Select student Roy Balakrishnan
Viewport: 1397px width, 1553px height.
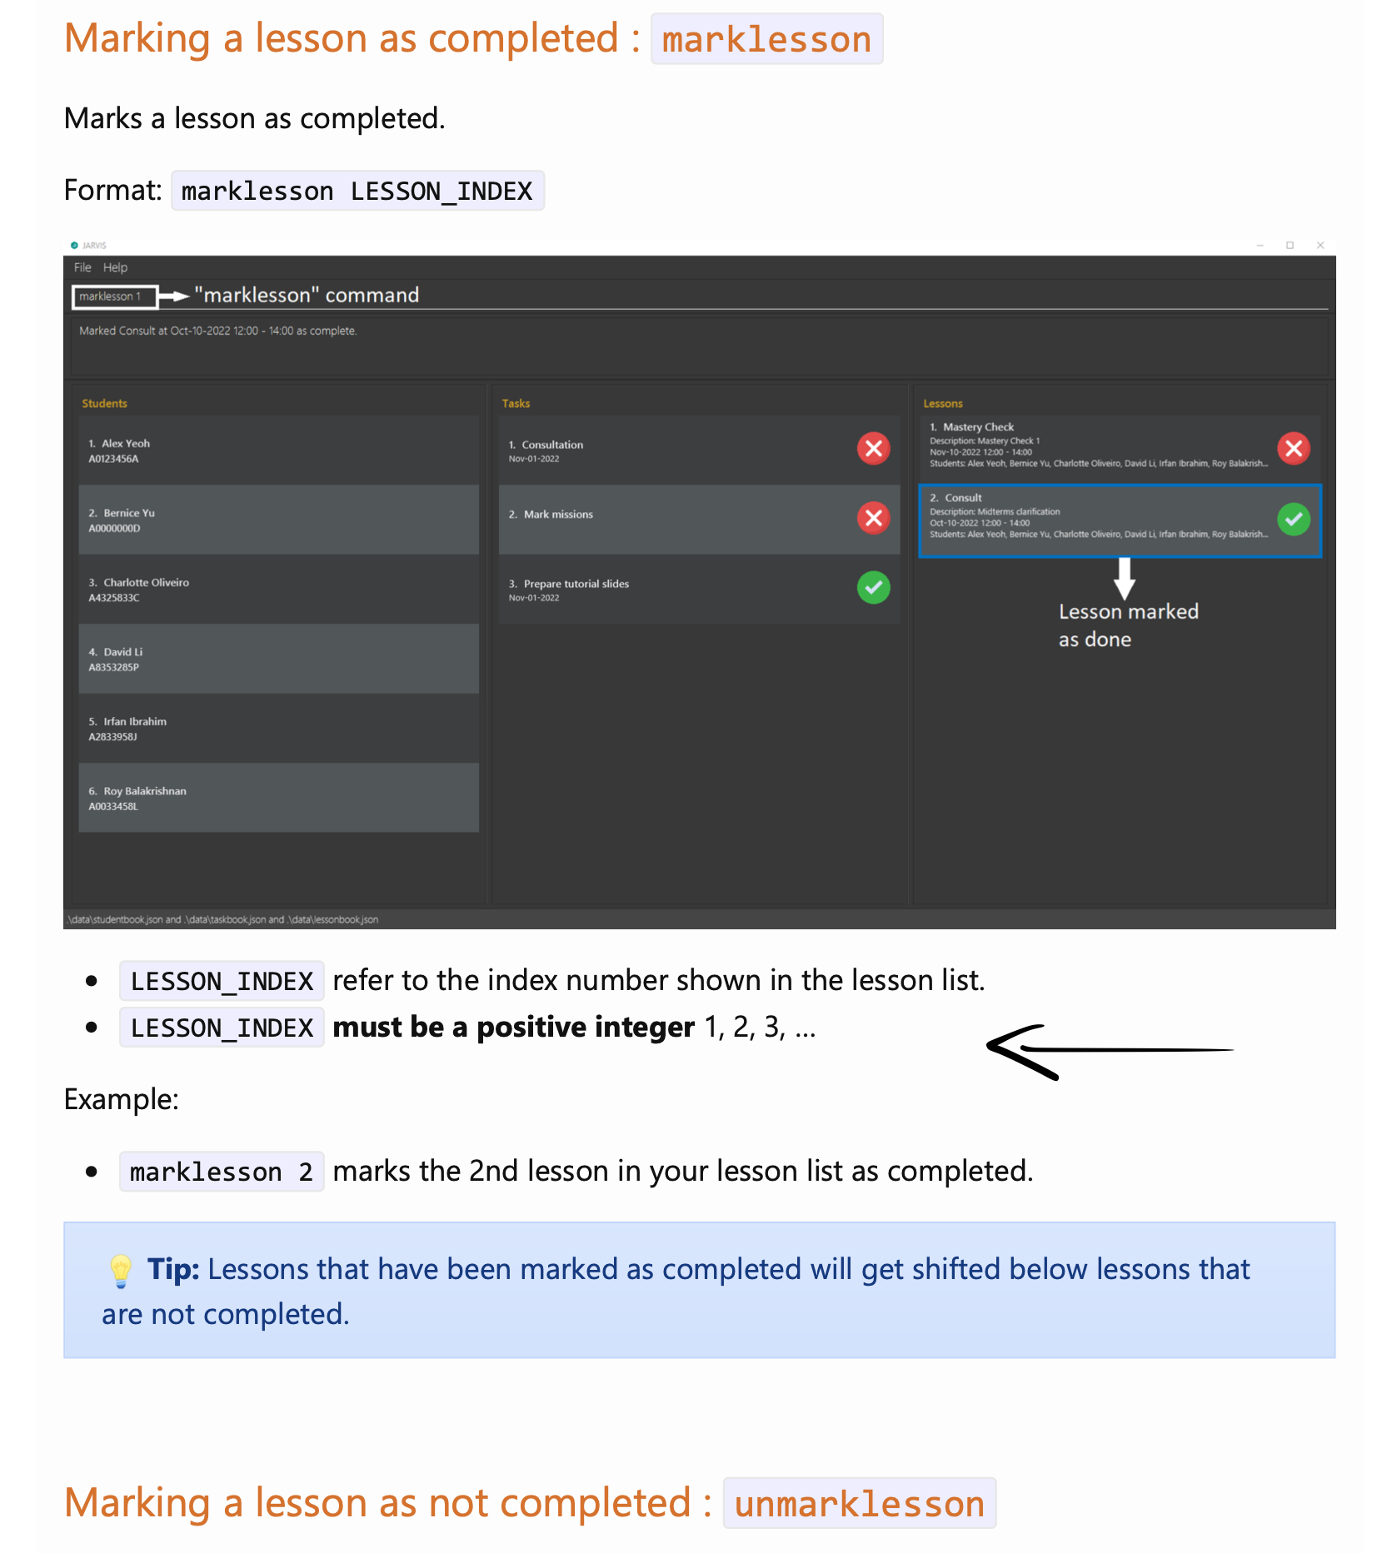278,799
